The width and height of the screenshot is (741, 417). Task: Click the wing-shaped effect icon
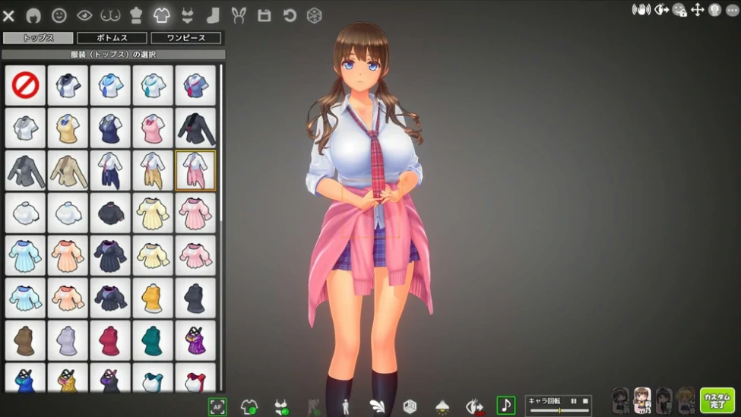[x=377, y=406]
